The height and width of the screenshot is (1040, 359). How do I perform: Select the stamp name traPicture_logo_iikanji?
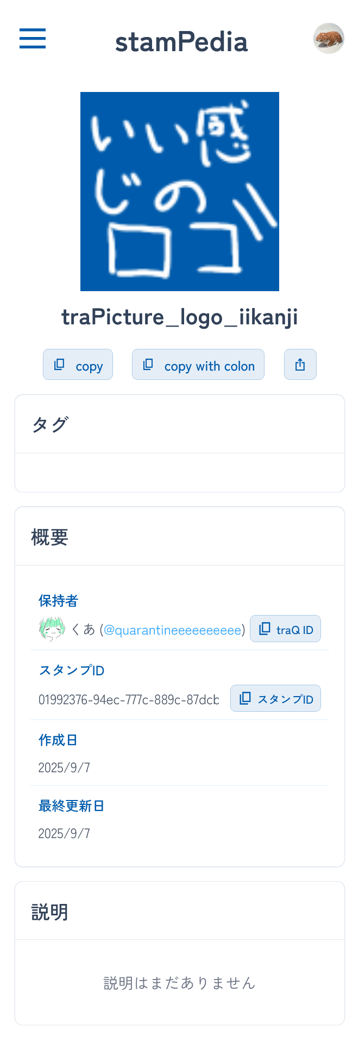(179, 316)
